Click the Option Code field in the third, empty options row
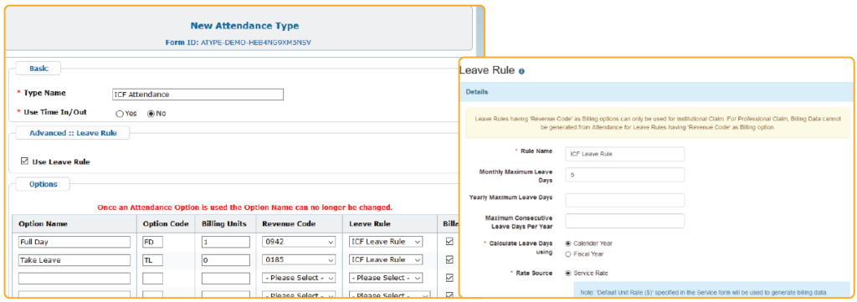The height and width of the screenshot is (302, 857). coord(152,278)
